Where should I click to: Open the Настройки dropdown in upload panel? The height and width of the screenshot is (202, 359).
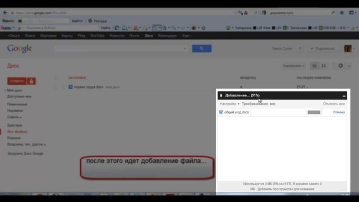229,104
